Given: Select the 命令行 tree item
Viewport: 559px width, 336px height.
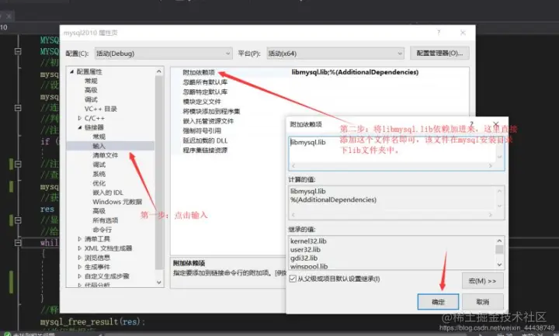Looking at the screenshot, I should 102,230.
